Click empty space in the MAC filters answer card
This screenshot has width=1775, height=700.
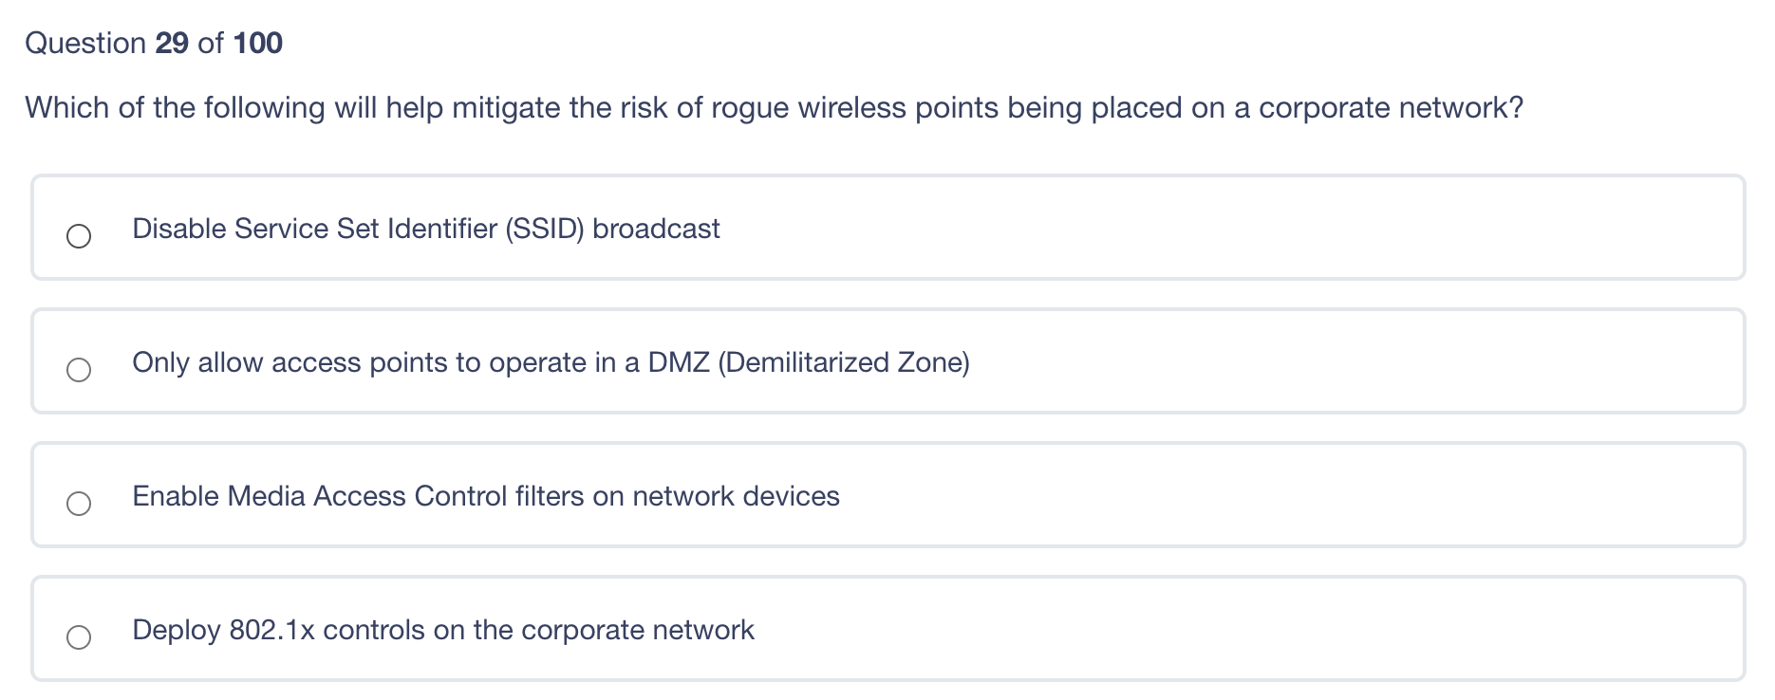pyautogui.click(x=1281, y=495)
